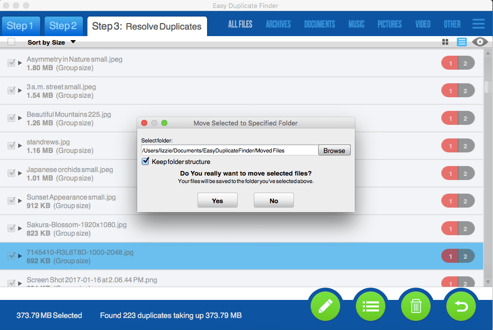
Task: Select gray badge 2 for Japanese orchids
Action: click(466, 174)
